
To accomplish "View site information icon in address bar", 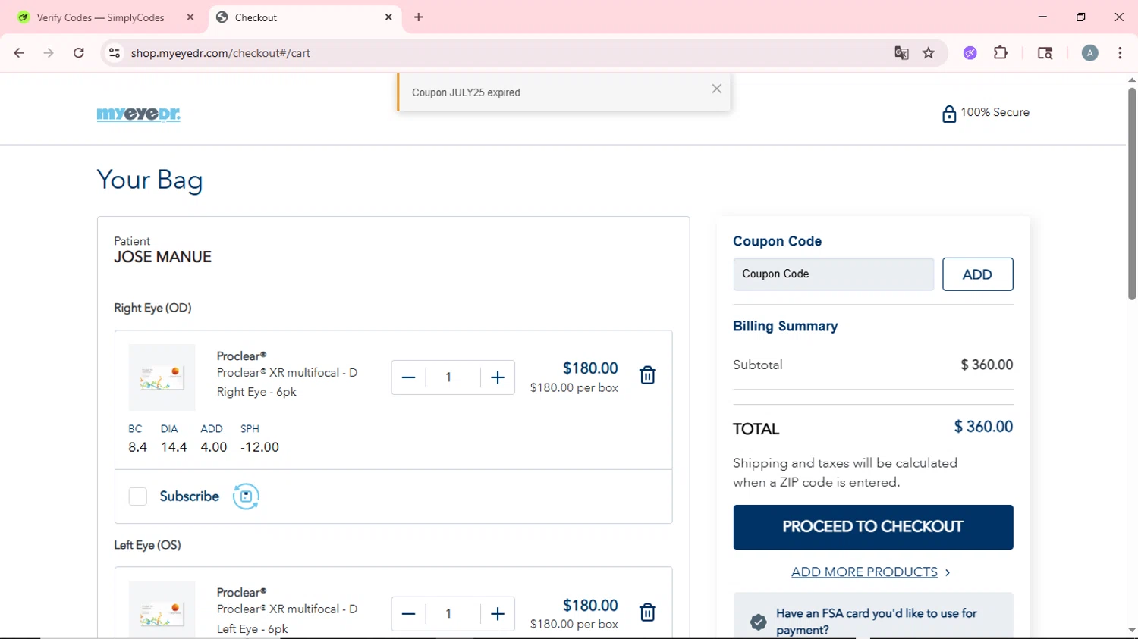I will (115, 53).
